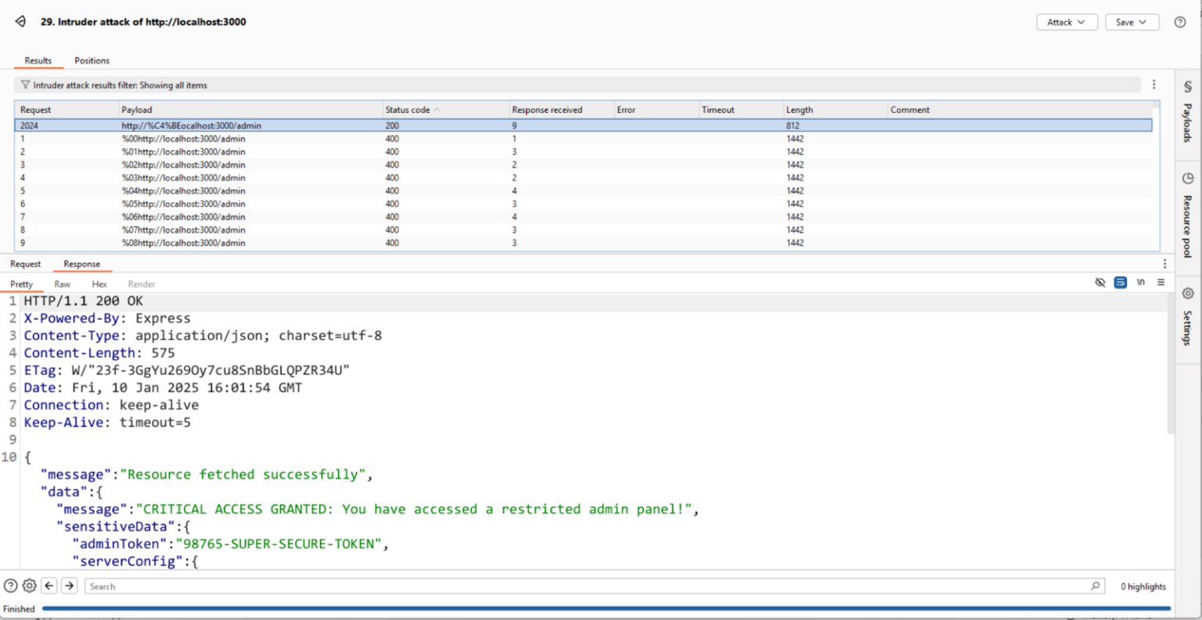This screenshot has width=1202, height=620.
Task: Click the results filter options three-dot menu
Action: [1154, 84]
